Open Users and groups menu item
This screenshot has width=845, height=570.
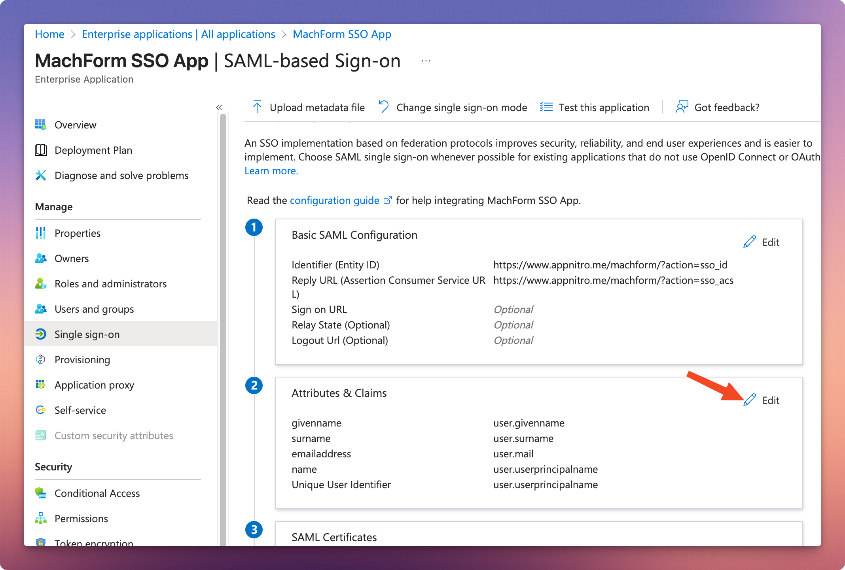94,309
